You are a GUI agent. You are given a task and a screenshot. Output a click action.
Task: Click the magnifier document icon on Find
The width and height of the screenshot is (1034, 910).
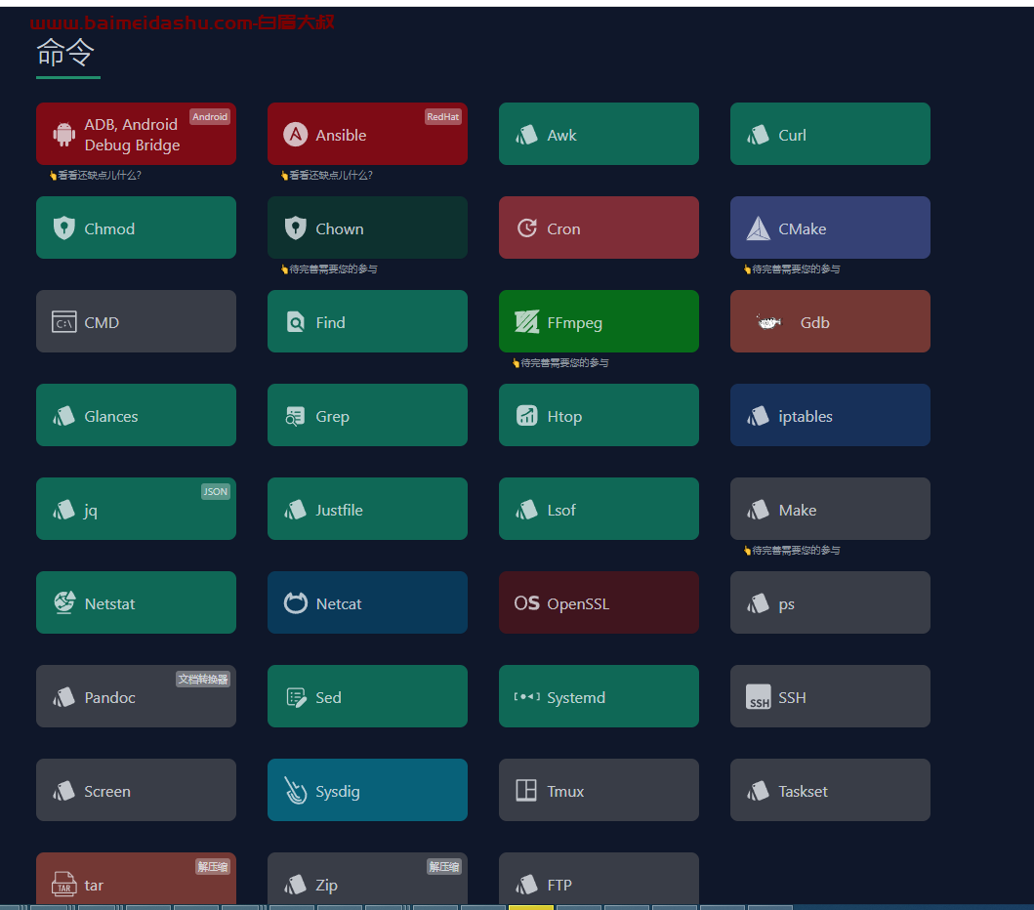pyautogui.click(x=296, y=322)
